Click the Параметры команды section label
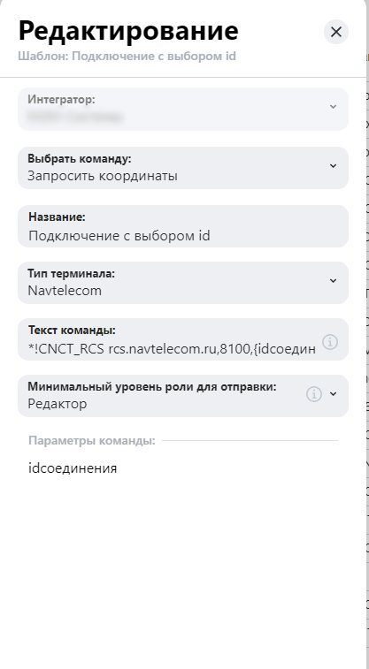The width and height of the screenshot is (369, 669). pos(92,440)
